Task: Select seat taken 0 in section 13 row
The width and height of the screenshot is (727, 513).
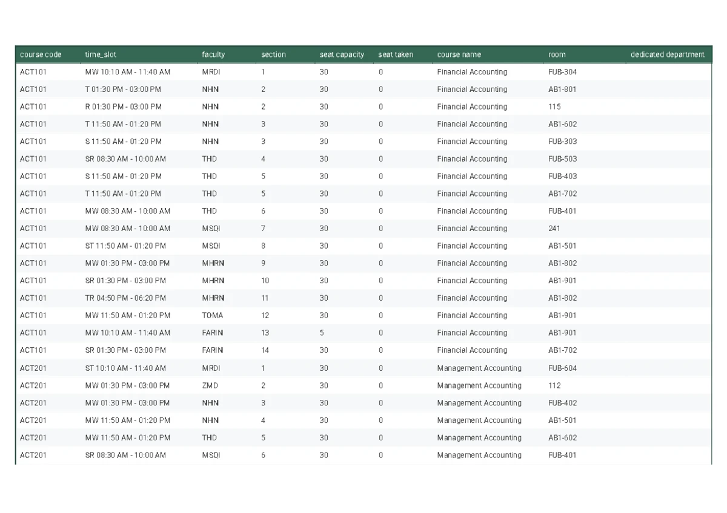Action: coord(380,333)
